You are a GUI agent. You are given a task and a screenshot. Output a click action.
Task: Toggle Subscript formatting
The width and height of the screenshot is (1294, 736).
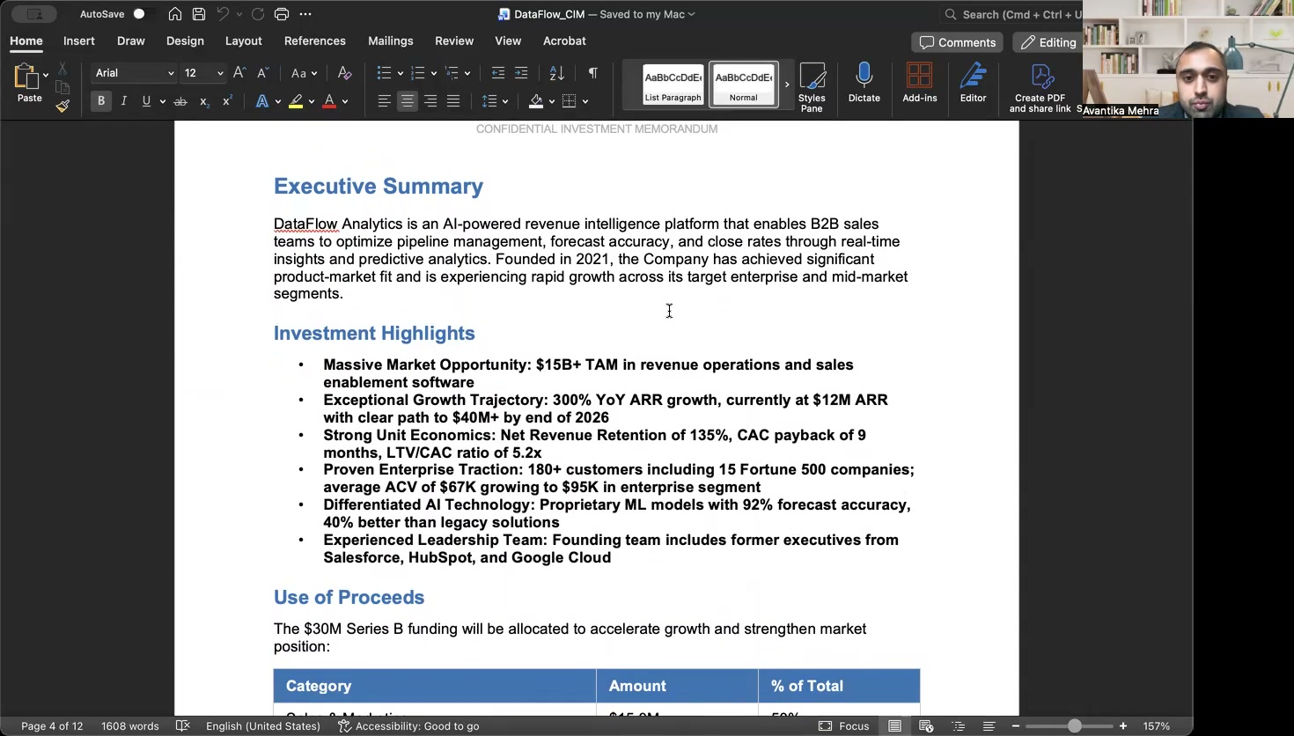204,101
